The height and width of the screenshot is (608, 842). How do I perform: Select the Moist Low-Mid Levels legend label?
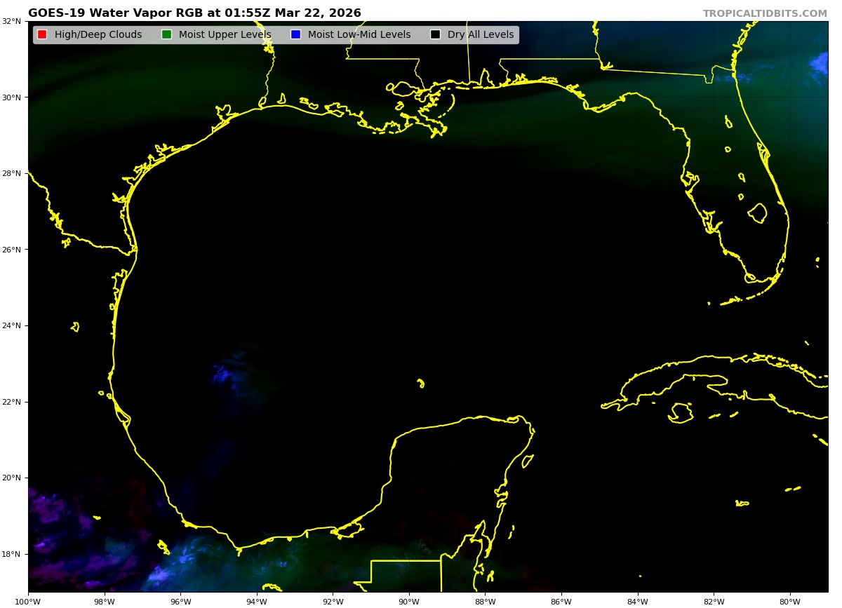[x=359, y=35]
